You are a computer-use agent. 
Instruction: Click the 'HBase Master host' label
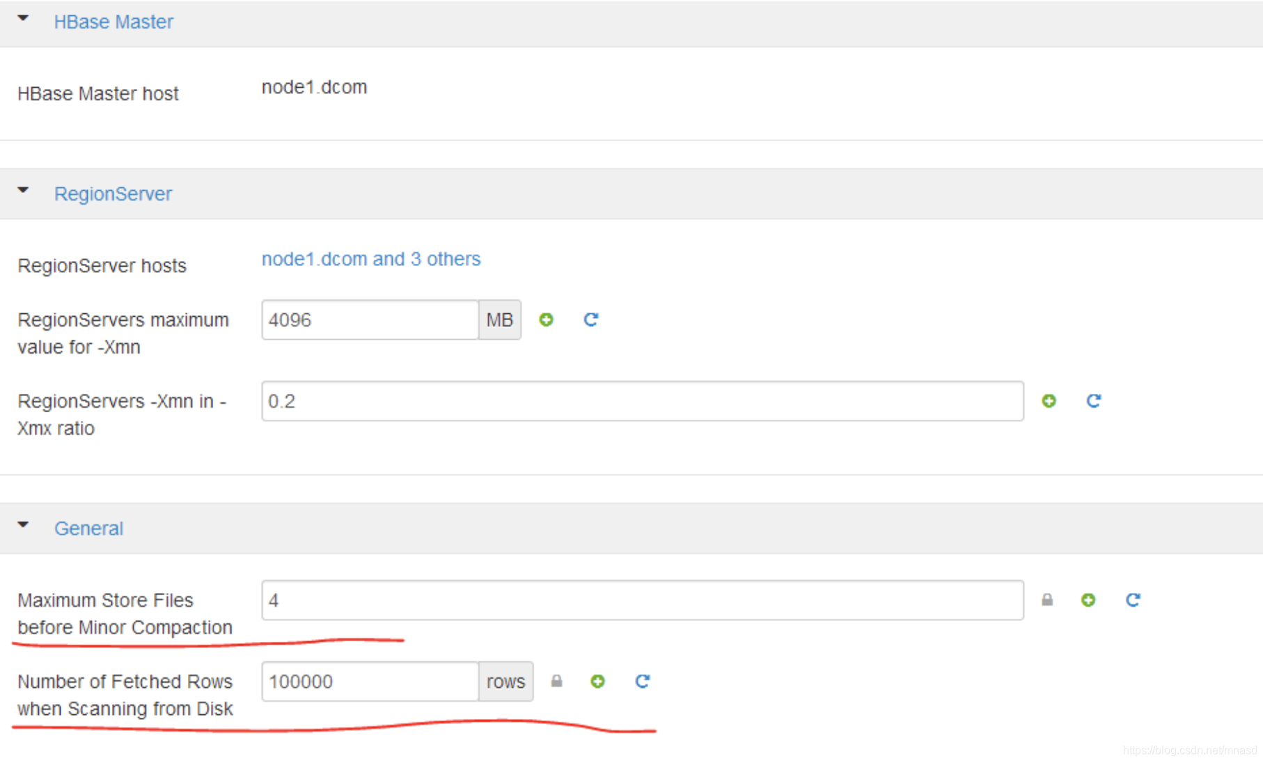(98, 93)
